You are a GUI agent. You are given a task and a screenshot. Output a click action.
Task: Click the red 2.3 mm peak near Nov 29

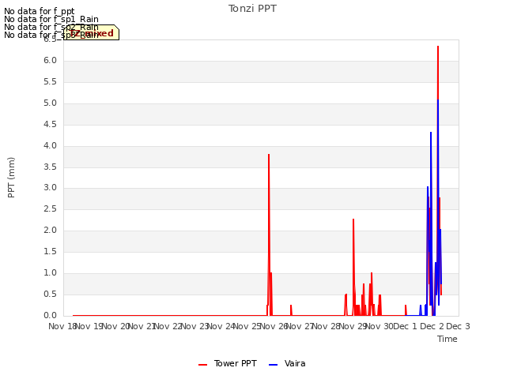pos(353,220)
